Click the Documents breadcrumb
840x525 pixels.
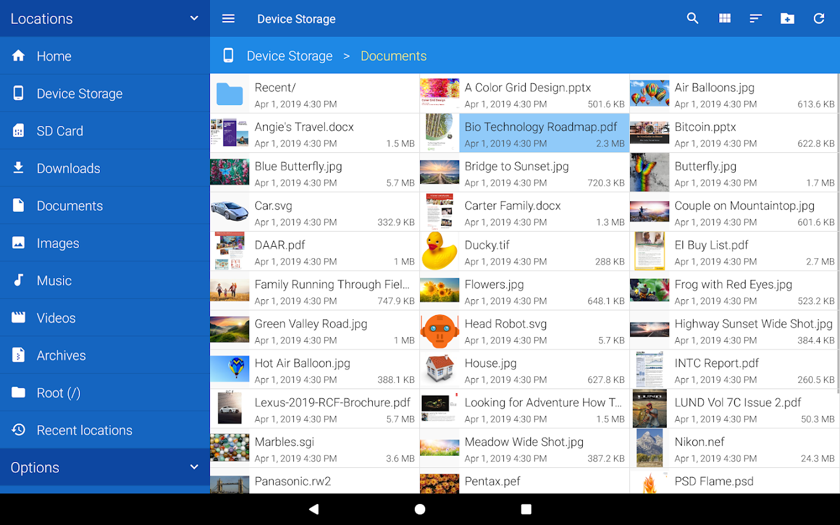point(394,56)
